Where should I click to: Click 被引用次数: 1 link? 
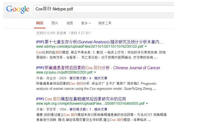(x=80, y=109)
